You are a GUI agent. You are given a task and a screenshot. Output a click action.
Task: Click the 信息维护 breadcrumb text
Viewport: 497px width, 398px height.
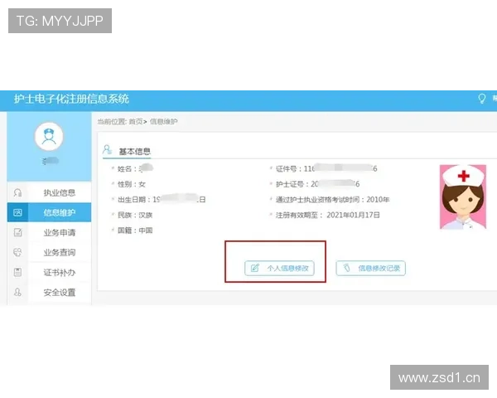pos(163,122)
